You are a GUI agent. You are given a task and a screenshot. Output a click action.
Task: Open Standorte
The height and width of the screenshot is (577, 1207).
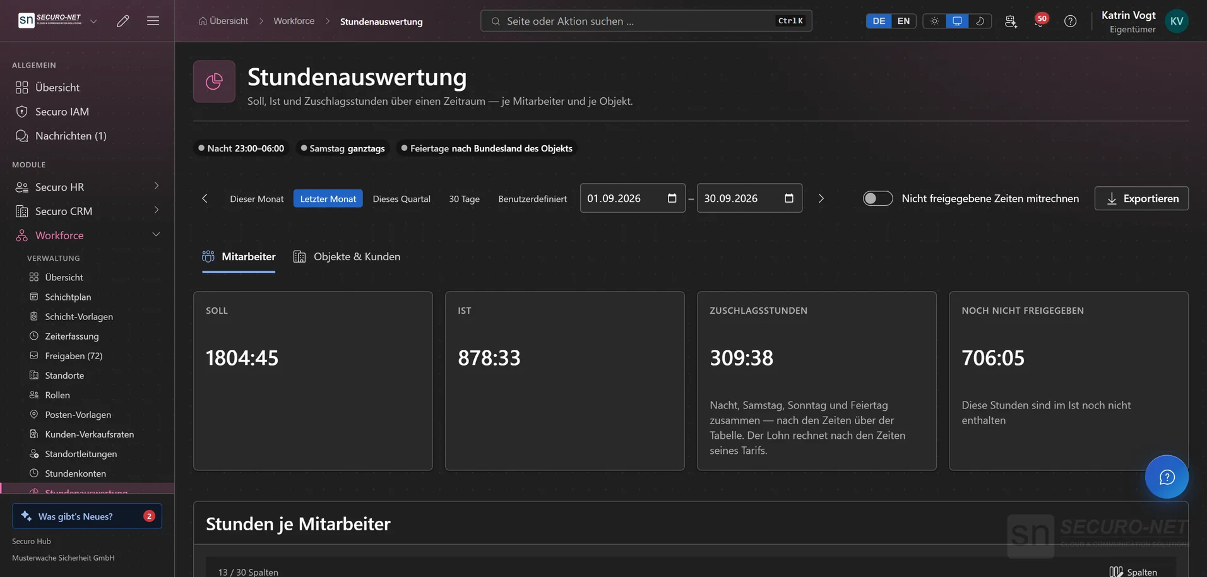pos(93,375)
